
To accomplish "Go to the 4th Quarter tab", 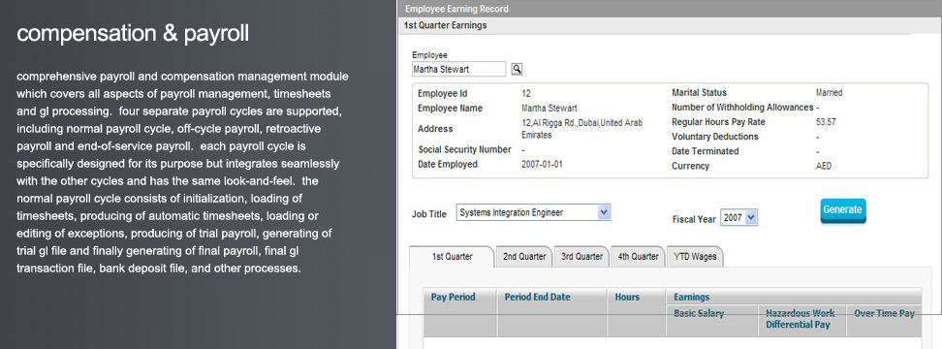I will click(638, 257).
